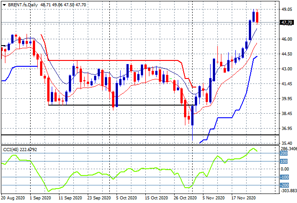297x203 pixels.
Task: Click the 1 Sep 2020 date label
Action: (40, 198)
